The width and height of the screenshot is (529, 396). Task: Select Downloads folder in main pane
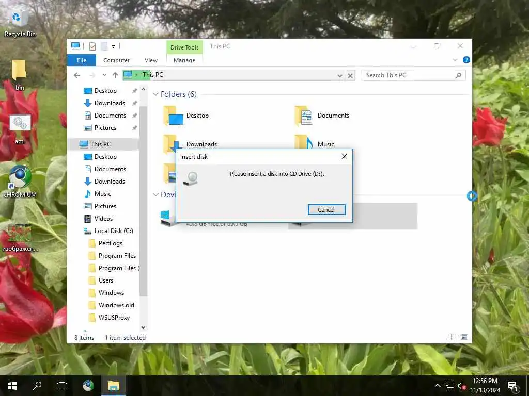click(201, 144)
